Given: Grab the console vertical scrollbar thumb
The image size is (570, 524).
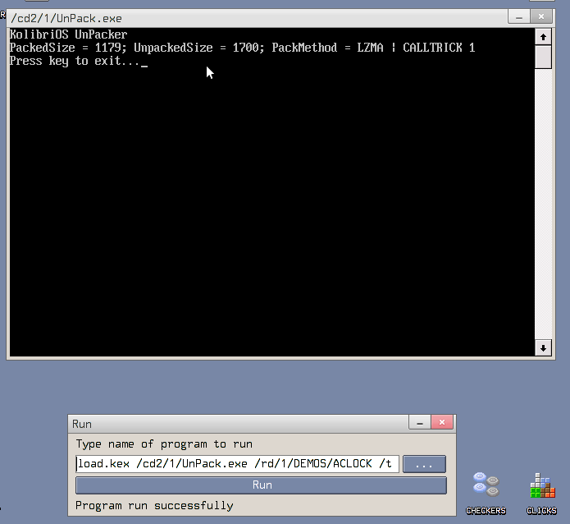Looking at the screenshot, I should pos(543,57).
